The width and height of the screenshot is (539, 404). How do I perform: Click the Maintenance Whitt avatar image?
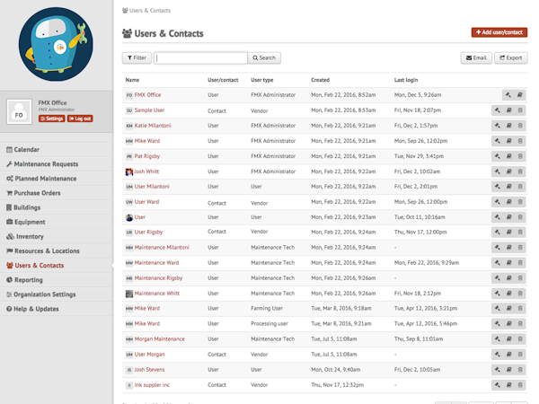[129, 294]
